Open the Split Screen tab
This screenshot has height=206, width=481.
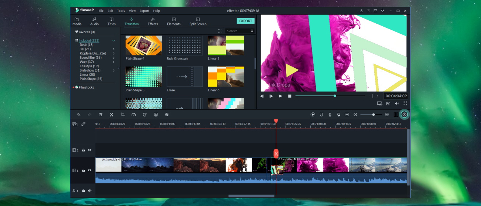pos(198,21)
